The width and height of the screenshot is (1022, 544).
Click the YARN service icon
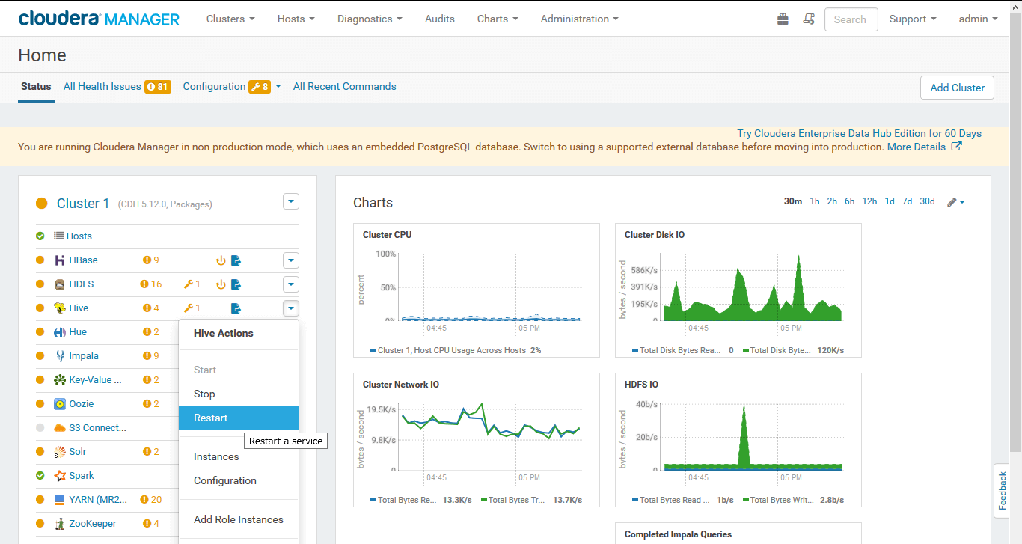(x=60, y=500)
